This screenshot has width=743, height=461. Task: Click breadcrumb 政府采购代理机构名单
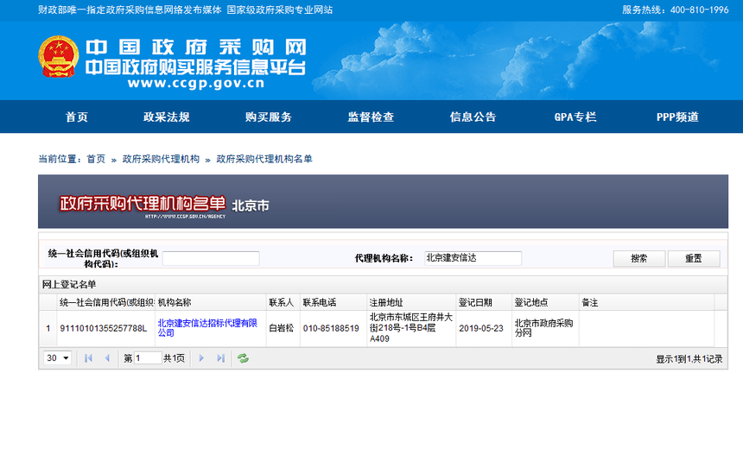tap(264, 159)
